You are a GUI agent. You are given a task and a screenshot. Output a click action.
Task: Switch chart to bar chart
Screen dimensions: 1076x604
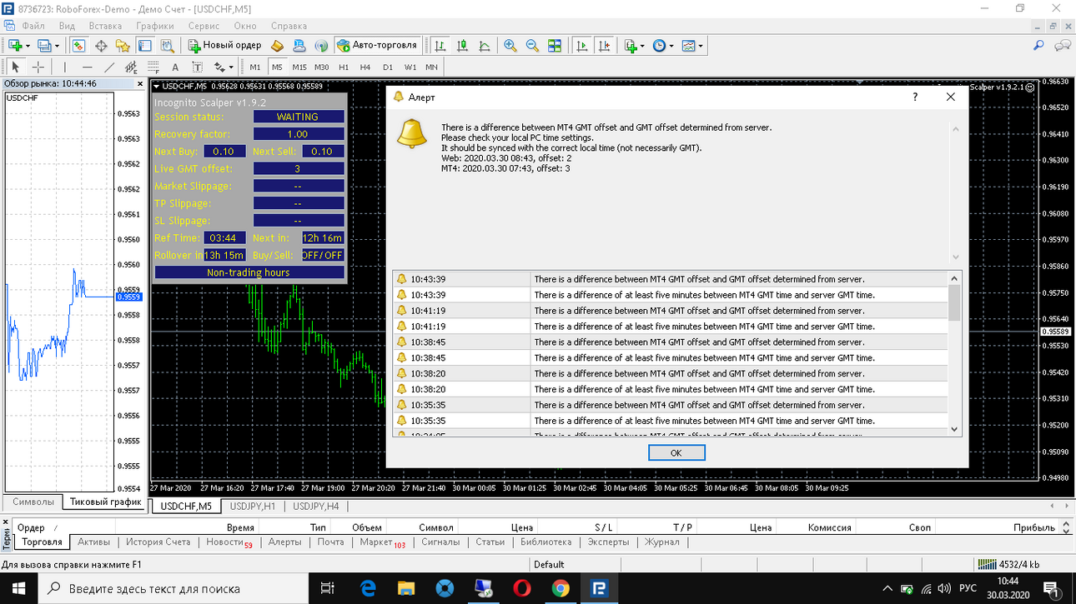coord(440,46)
